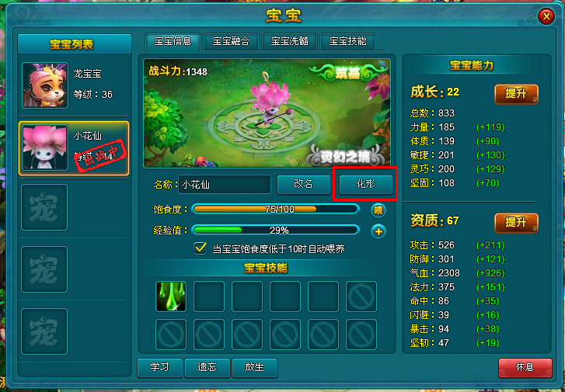Screen dimensions: 565x392
Task: Click the first empty 宠 pet slot
Action: point(44,207)
